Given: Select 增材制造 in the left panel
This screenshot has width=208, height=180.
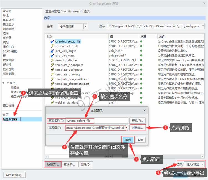Looking at the screenshot, I should click(9, 74).
